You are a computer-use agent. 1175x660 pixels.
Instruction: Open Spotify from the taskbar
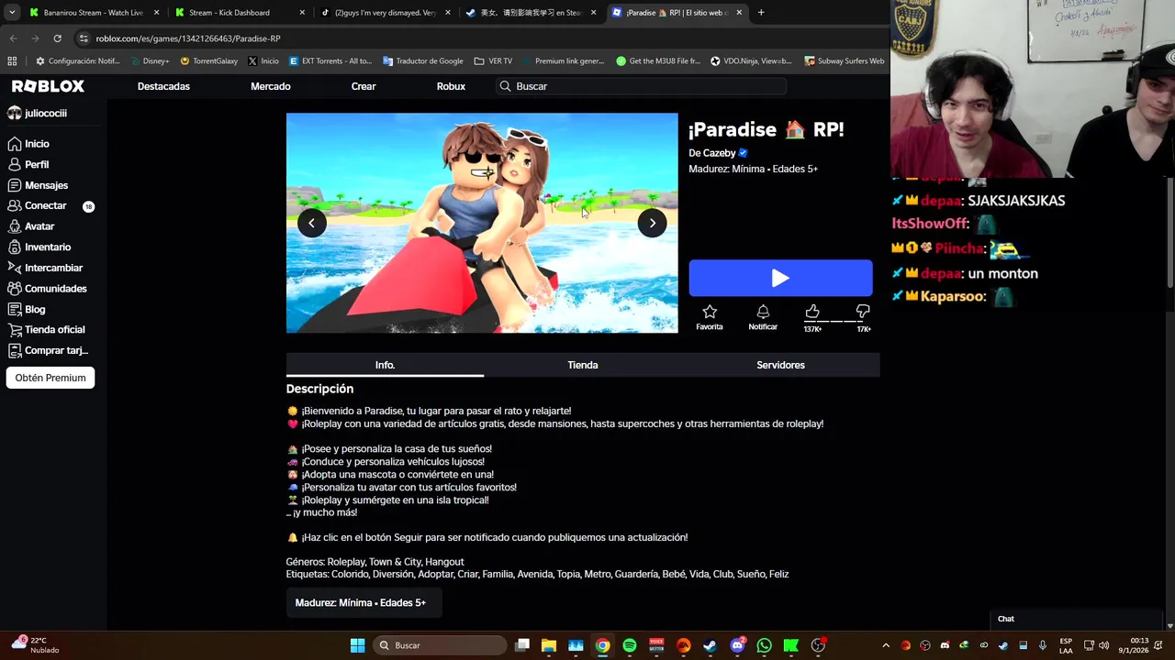[x=630, y=645]
